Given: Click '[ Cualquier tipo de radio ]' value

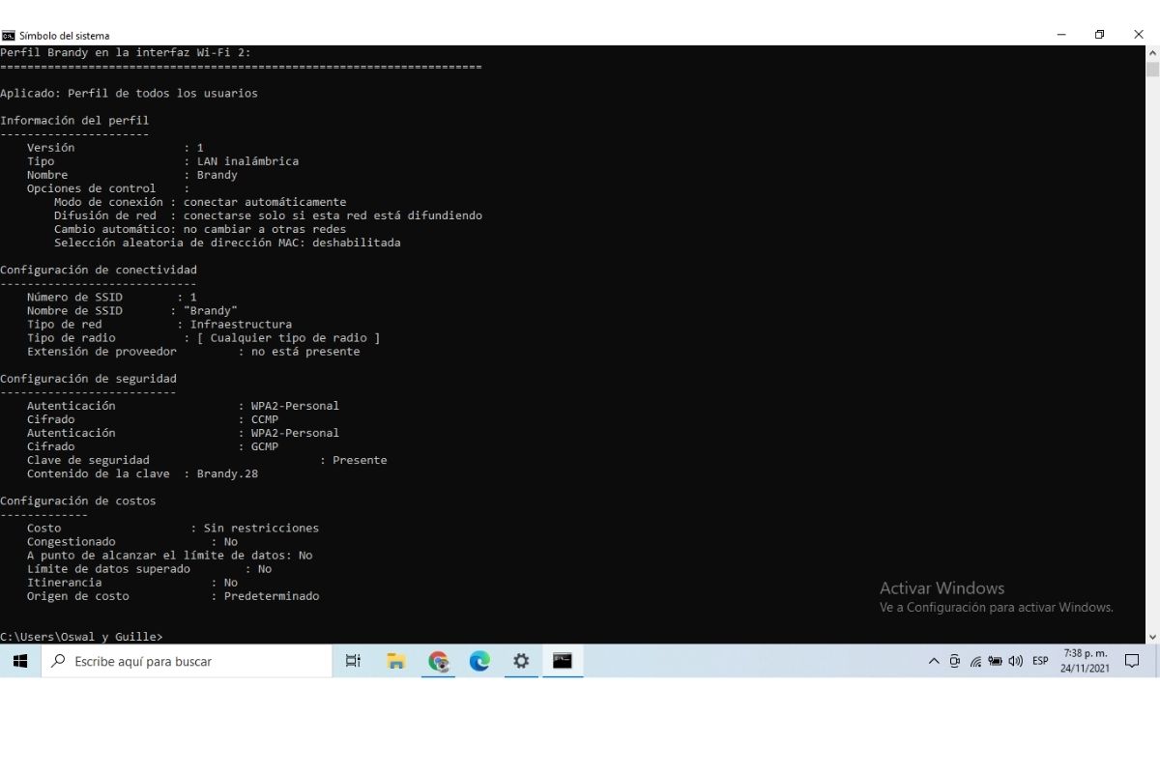Looking at the screenshot, I should pyautogui.click(x=288, y=338).
